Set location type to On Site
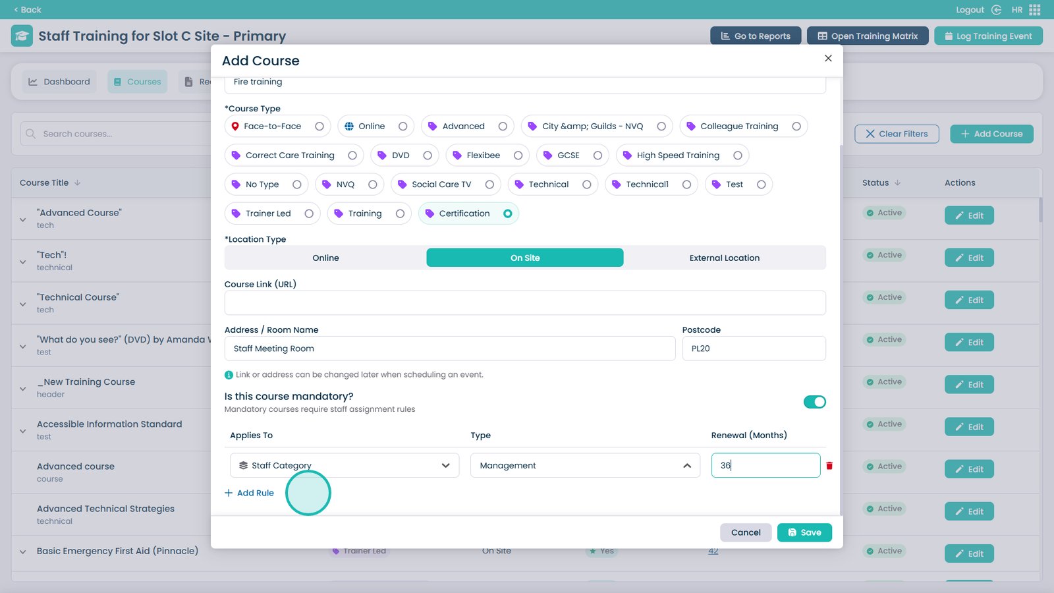 click(525, 258)
